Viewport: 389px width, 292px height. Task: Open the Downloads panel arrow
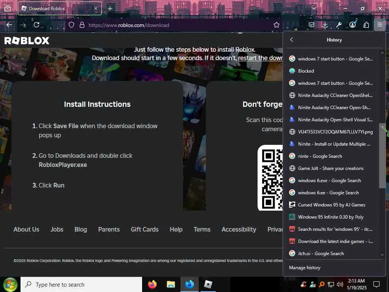pyautogui.click(x=325, y=25)
